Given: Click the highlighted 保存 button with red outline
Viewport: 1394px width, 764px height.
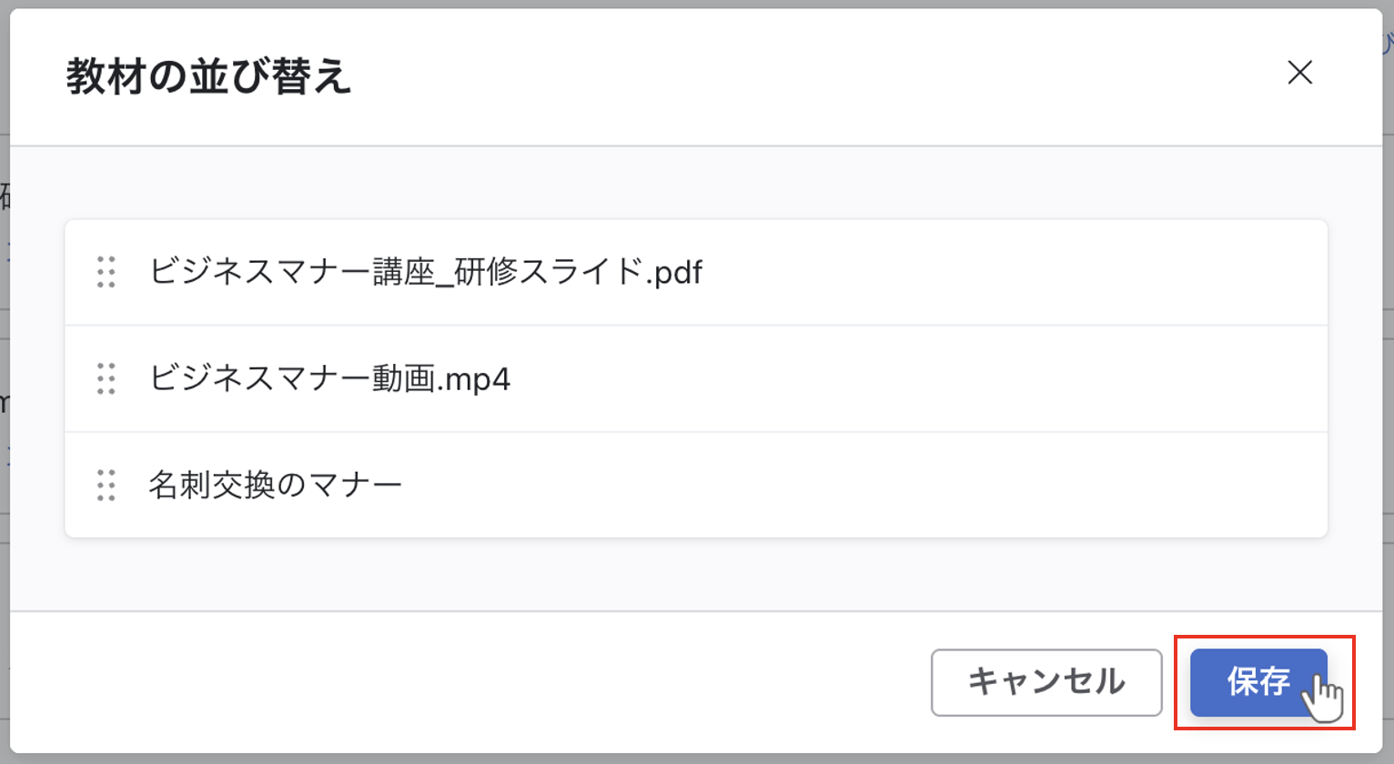Looking at the screenshot, I should [1257, 681].
